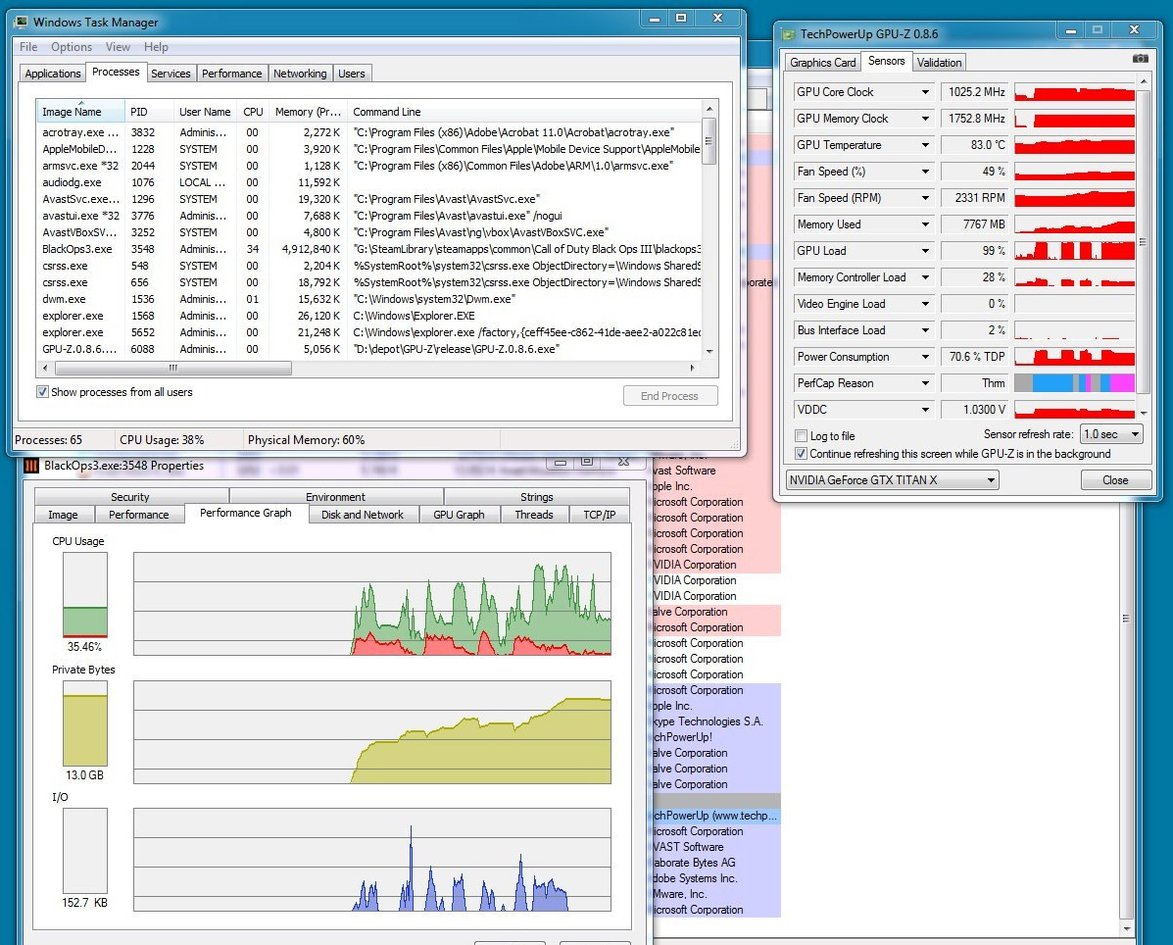Click the sort arrow above Image Name column
Screen dimensions: 1173x945
(x=81, y=103)
